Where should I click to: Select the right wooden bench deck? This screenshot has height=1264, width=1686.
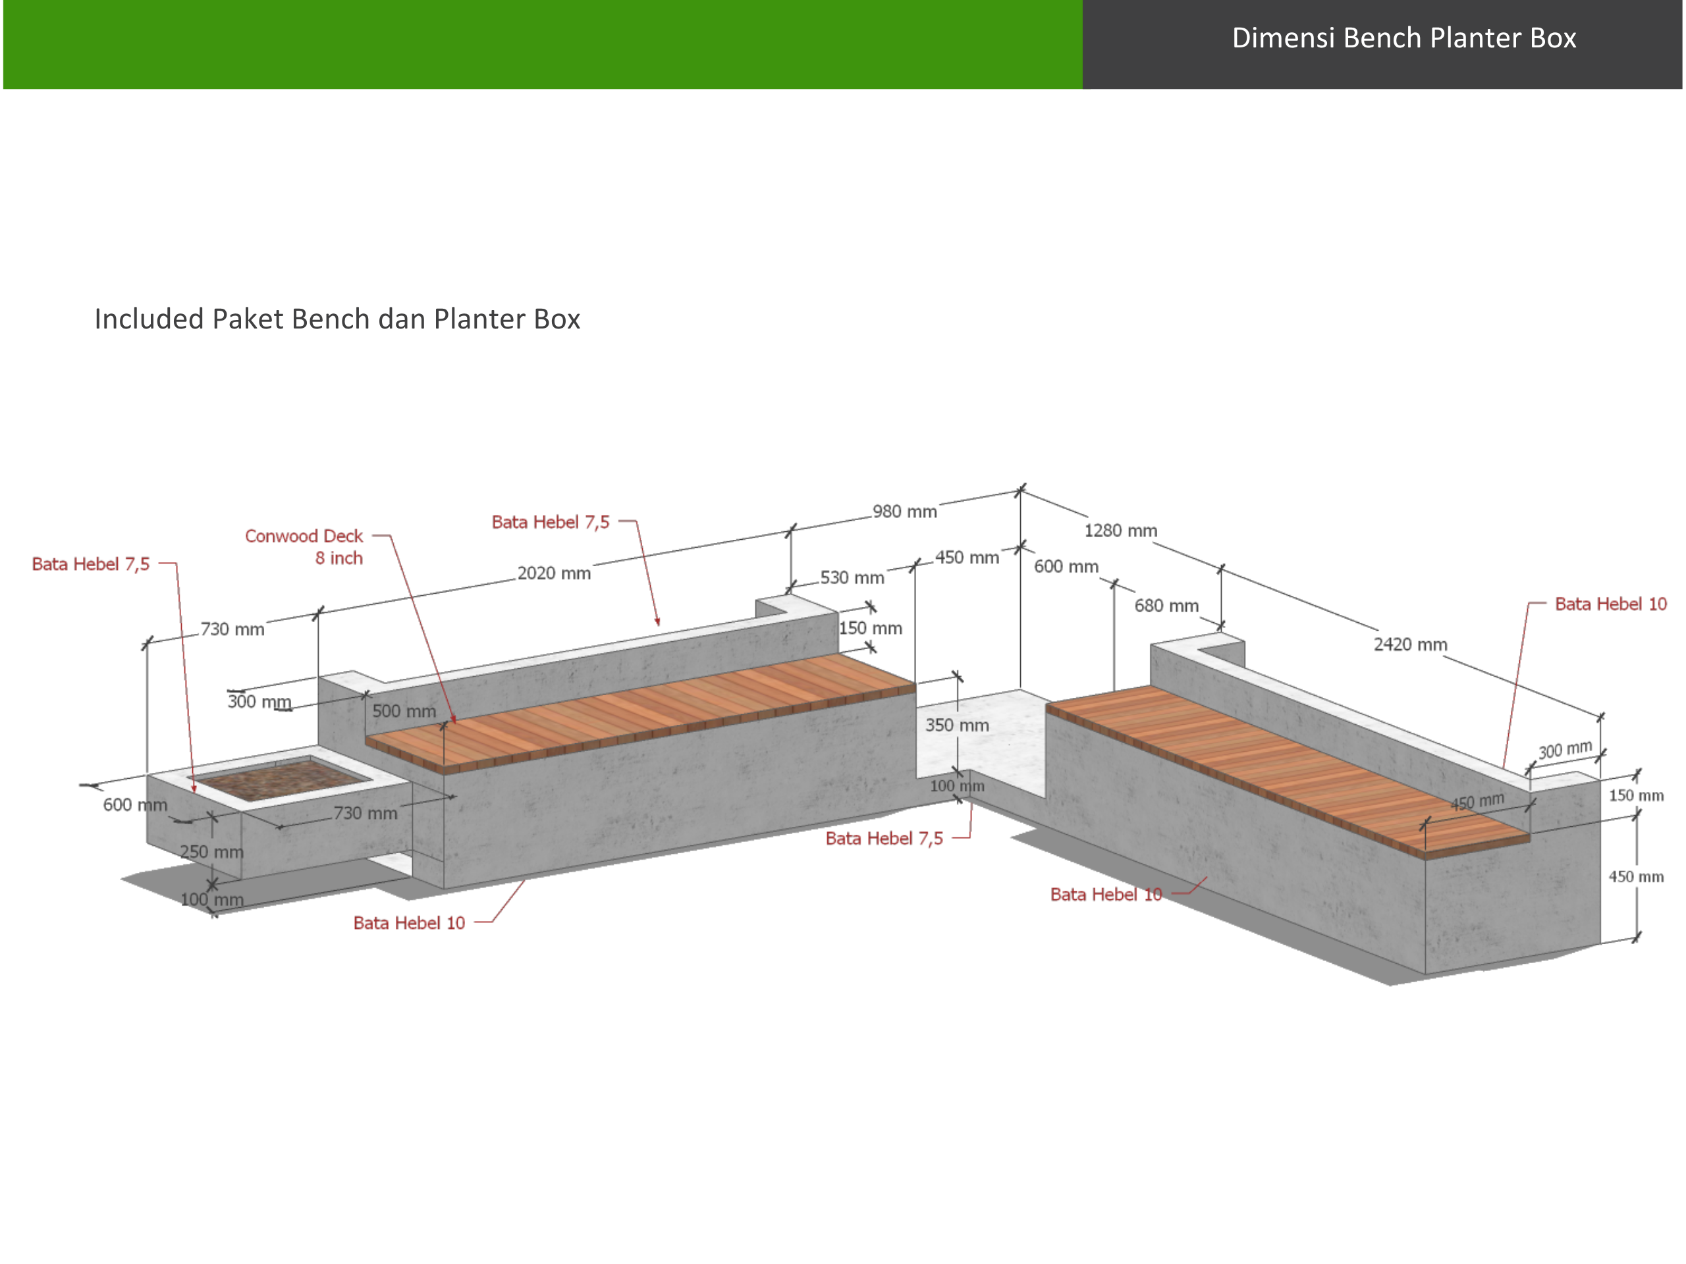click(1288, 770)
